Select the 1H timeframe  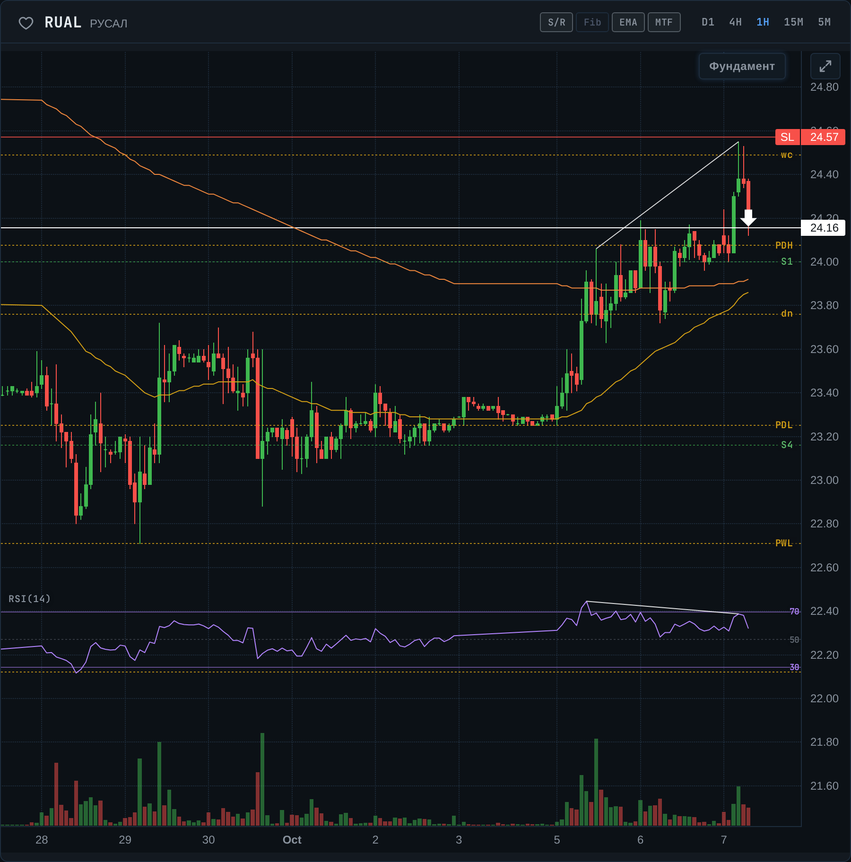[763, 22]
